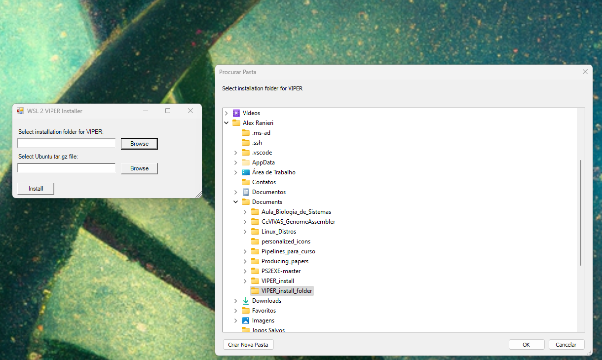Expand the Vídeos tree node
This screenshot has height=360, width=602.
[226, 113]
